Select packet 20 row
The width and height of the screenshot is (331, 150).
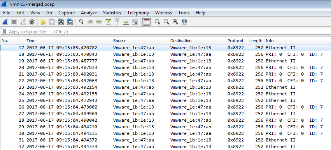(166, 67)
